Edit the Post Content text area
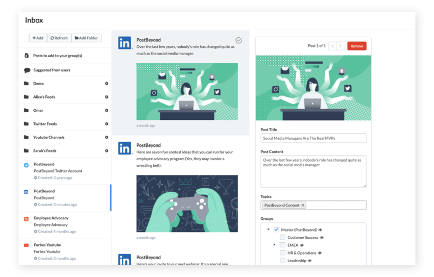This screenshot has width=434, height=277. click(x=314, y=172)
